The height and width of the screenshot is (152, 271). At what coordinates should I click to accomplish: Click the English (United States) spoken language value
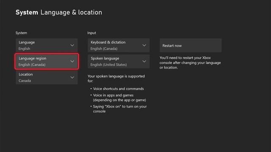click(x=108, y=65)
